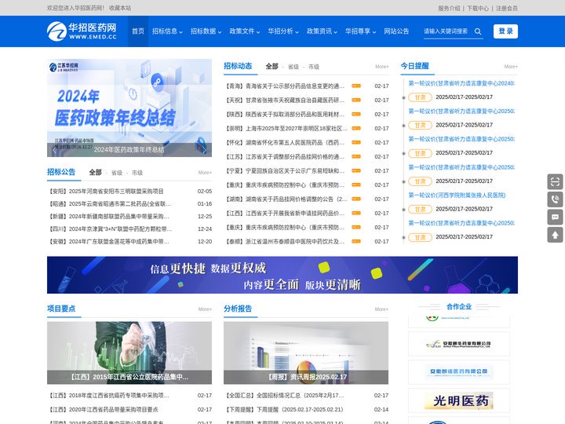Open 【泰顺】浙江省温州市泰顺县中医院 notice
Image resolution: width=565 pixels, height=424 pixels.
(285, 242)
